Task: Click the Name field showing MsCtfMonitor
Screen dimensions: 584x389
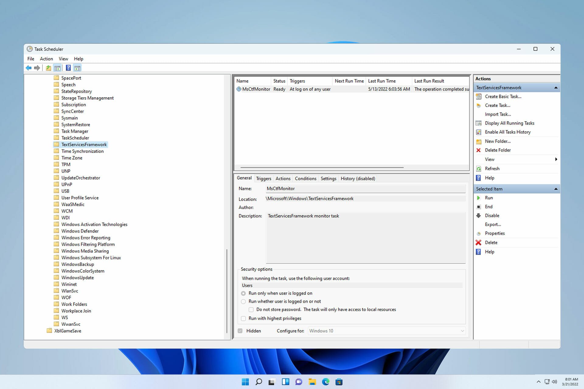Action: 366,189
